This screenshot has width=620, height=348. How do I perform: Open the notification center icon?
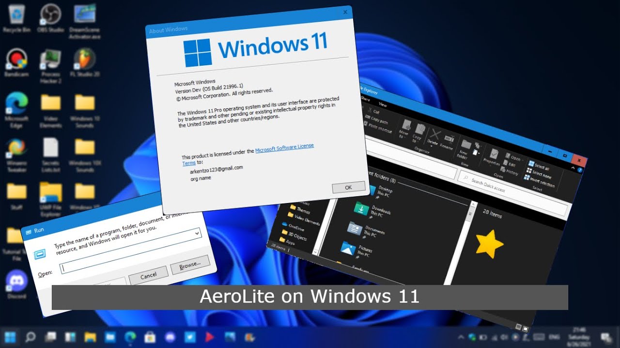(605, 337)
